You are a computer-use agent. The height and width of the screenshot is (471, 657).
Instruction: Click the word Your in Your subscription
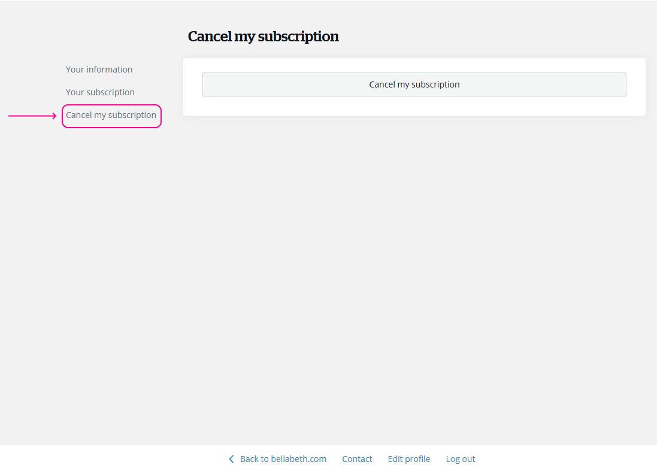pos(75,92)
